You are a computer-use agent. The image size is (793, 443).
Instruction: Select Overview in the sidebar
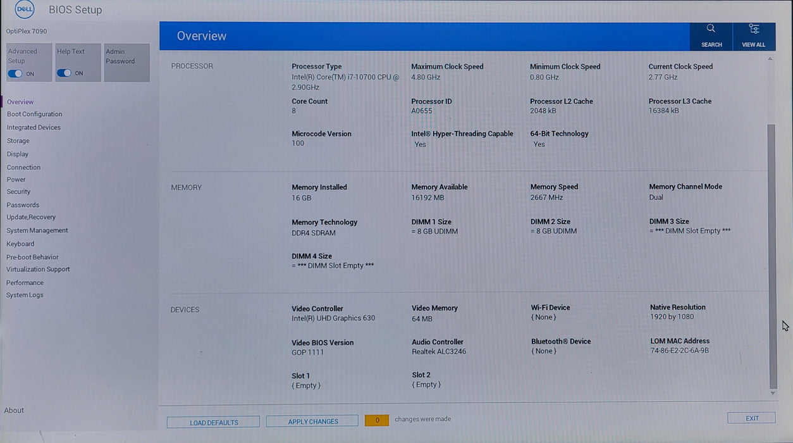(x=20, y=102)
